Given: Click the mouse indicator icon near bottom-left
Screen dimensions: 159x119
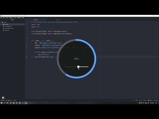Looking at the screenshot, I should tap(4, 98).
